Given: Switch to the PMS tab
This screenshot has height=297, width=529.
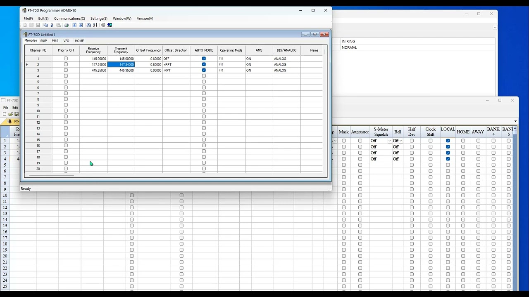Looking at the screenshot, I should pyautogui.click(x=55, y=41).
